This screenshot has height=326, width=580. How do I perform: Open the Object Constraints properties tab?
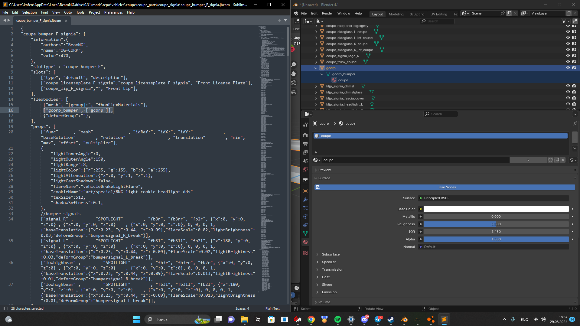305,225
